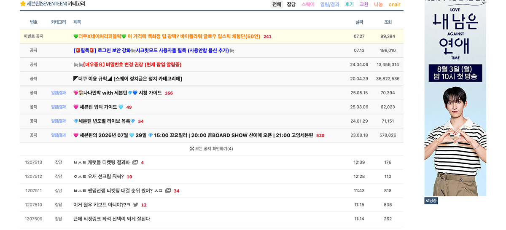The height and width of the screenshot is (230, 506).
Task: Open the 세븐틴의 2026년 07월 29일 schedule post
Action: [193, 135]
